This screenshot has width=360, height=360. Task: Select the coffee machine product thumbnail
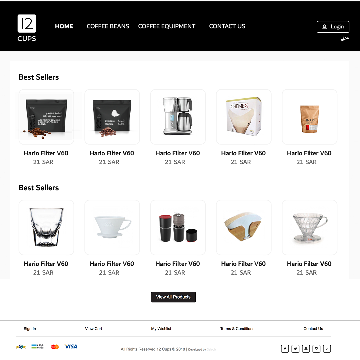(x=178, y=117)
